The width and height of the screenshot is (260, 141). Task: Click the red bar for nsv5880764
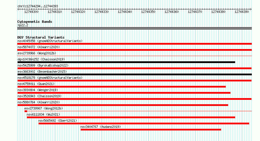[x=123, y=105]
